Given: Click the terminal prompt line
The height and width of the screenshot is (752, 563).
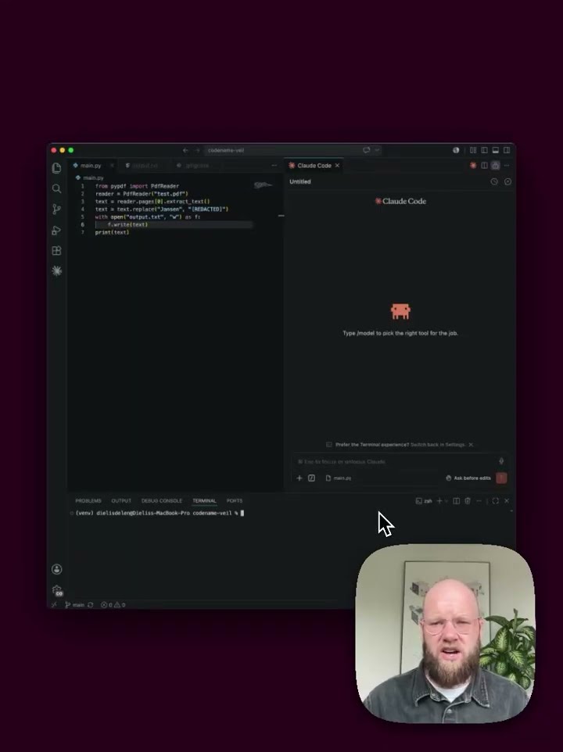Looking at the screenshot, I should click(160, 513).
